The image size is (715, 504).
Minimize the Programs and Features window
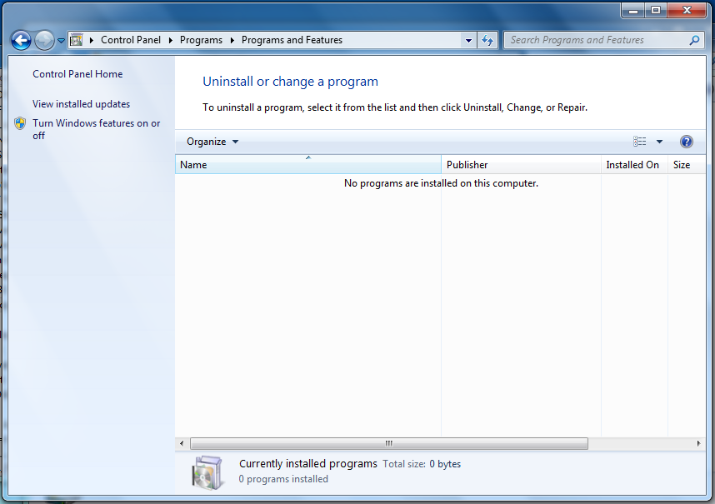633,11
